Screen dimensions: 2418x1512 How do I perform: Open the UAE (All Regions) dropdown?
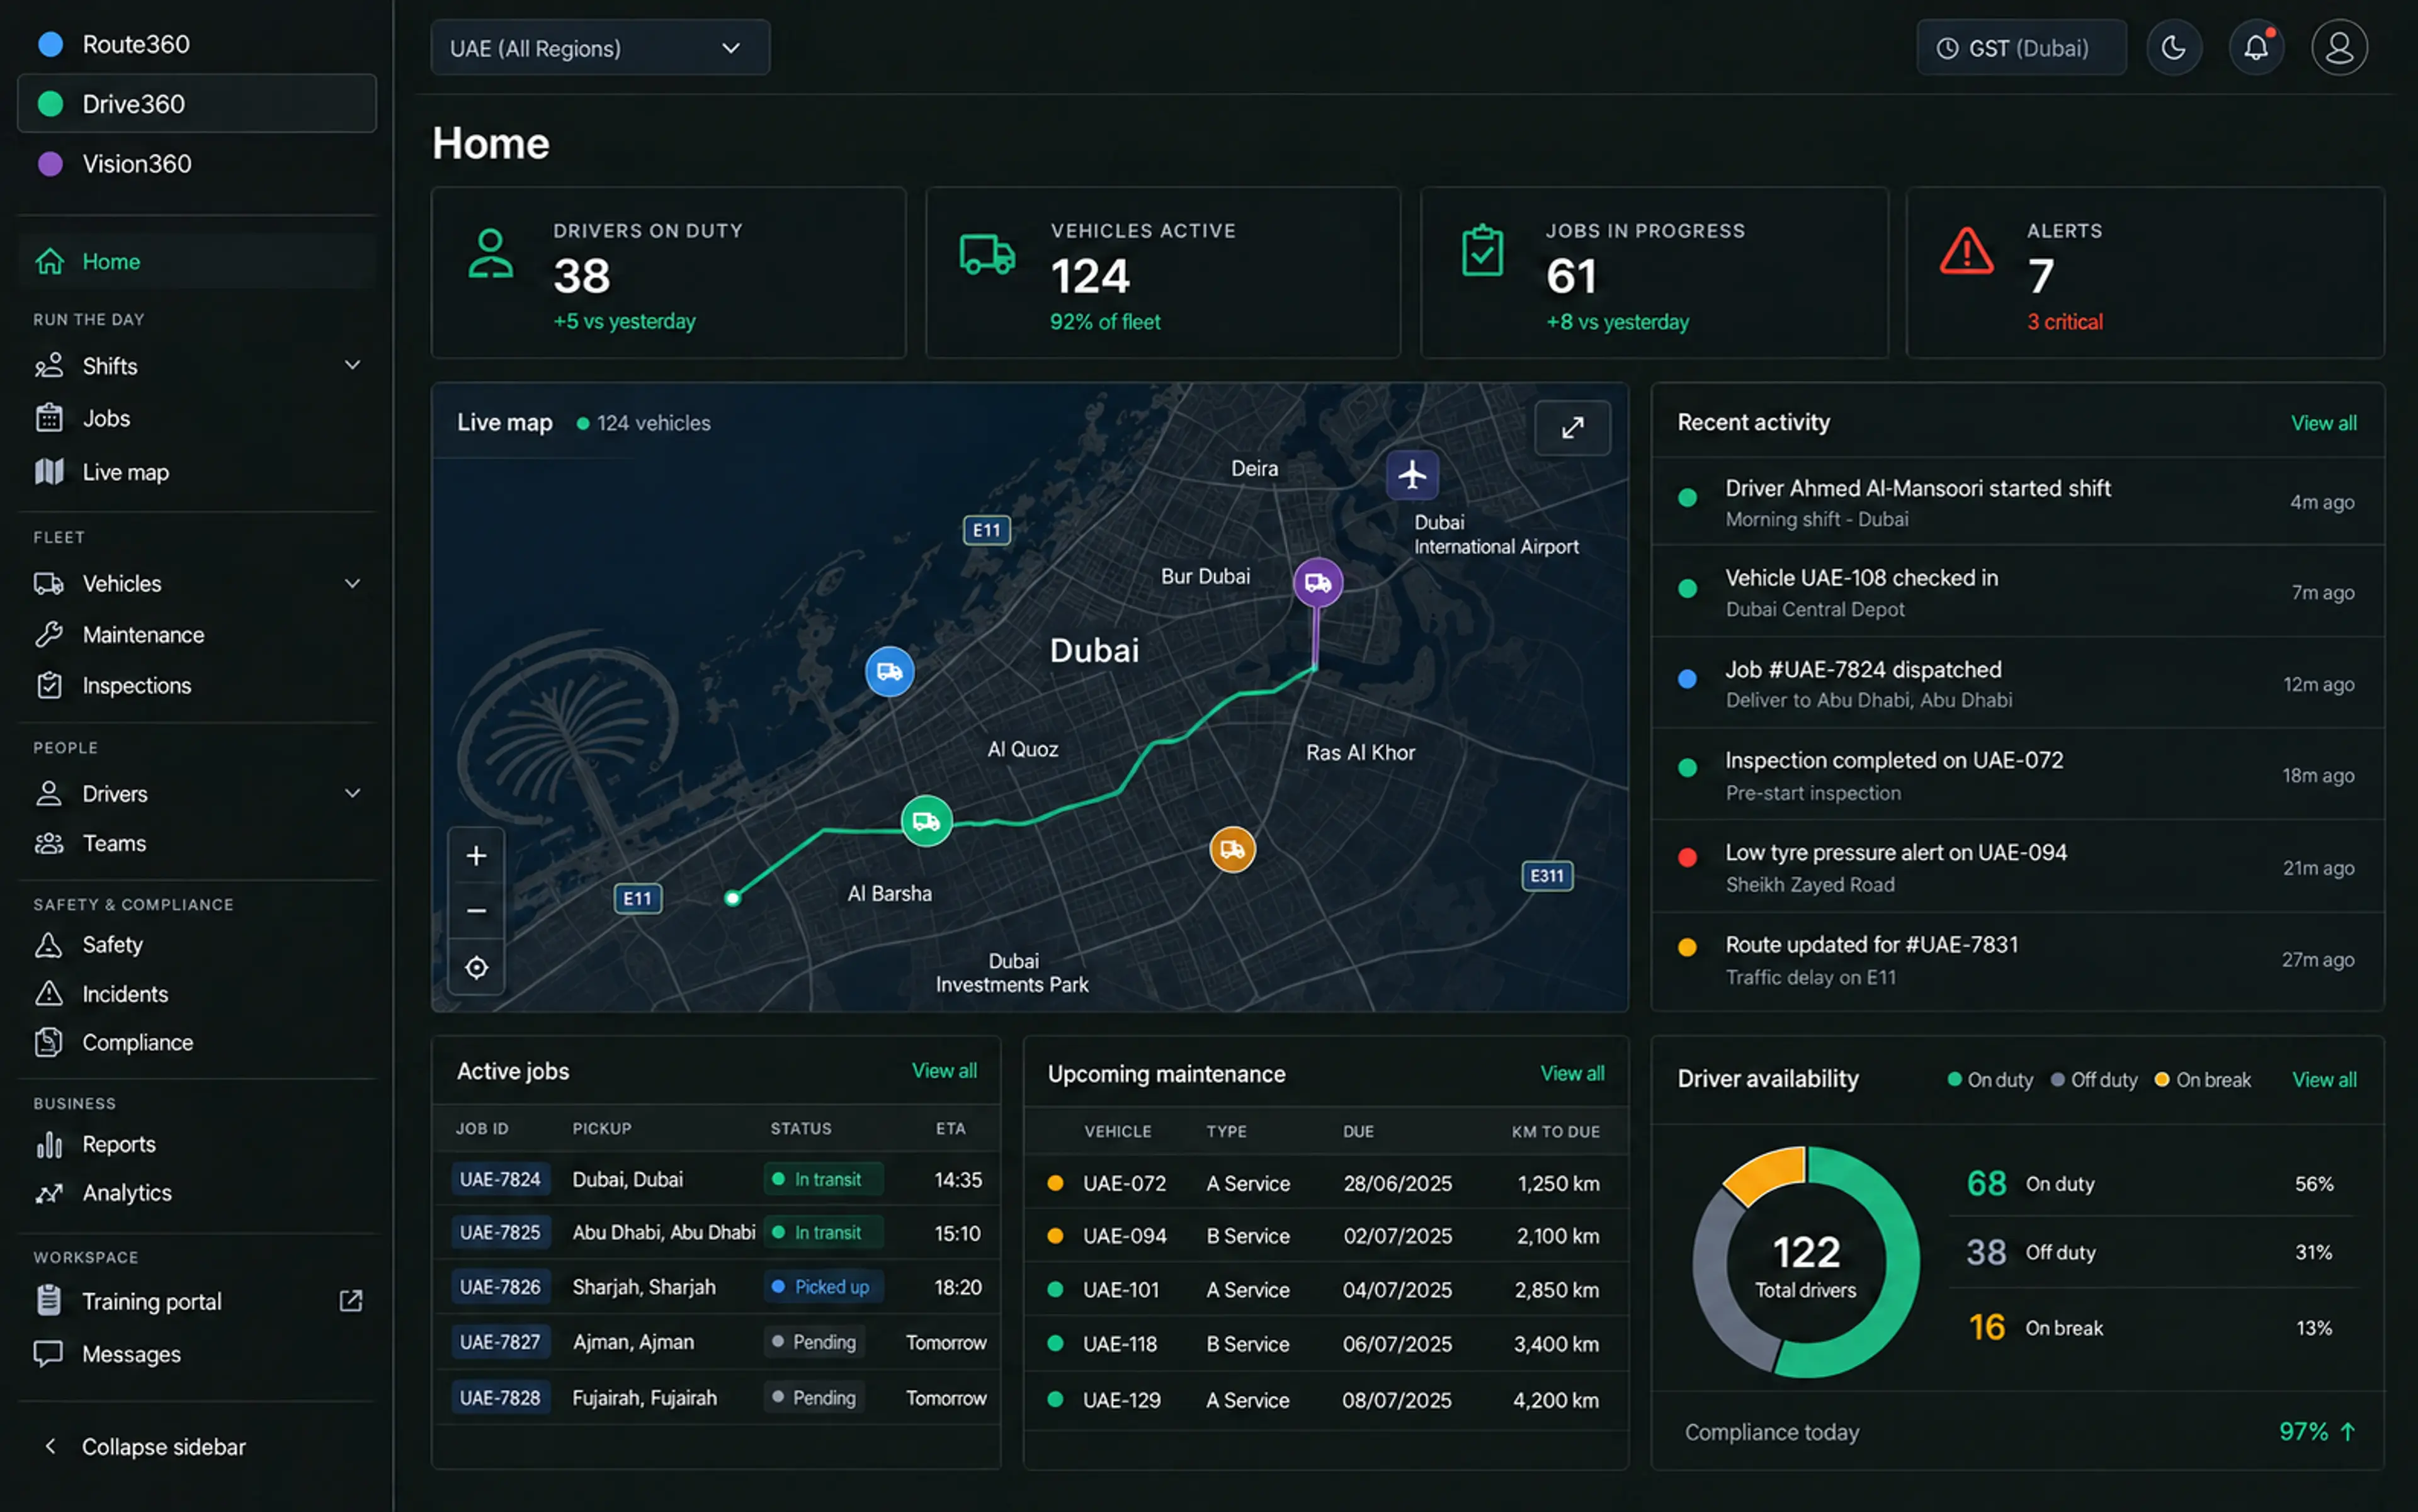point(600,47)
